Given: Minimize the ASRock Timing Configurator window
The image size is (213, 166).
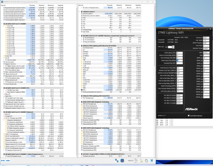Looking at the screenshot, I should [x=207, y=29].
